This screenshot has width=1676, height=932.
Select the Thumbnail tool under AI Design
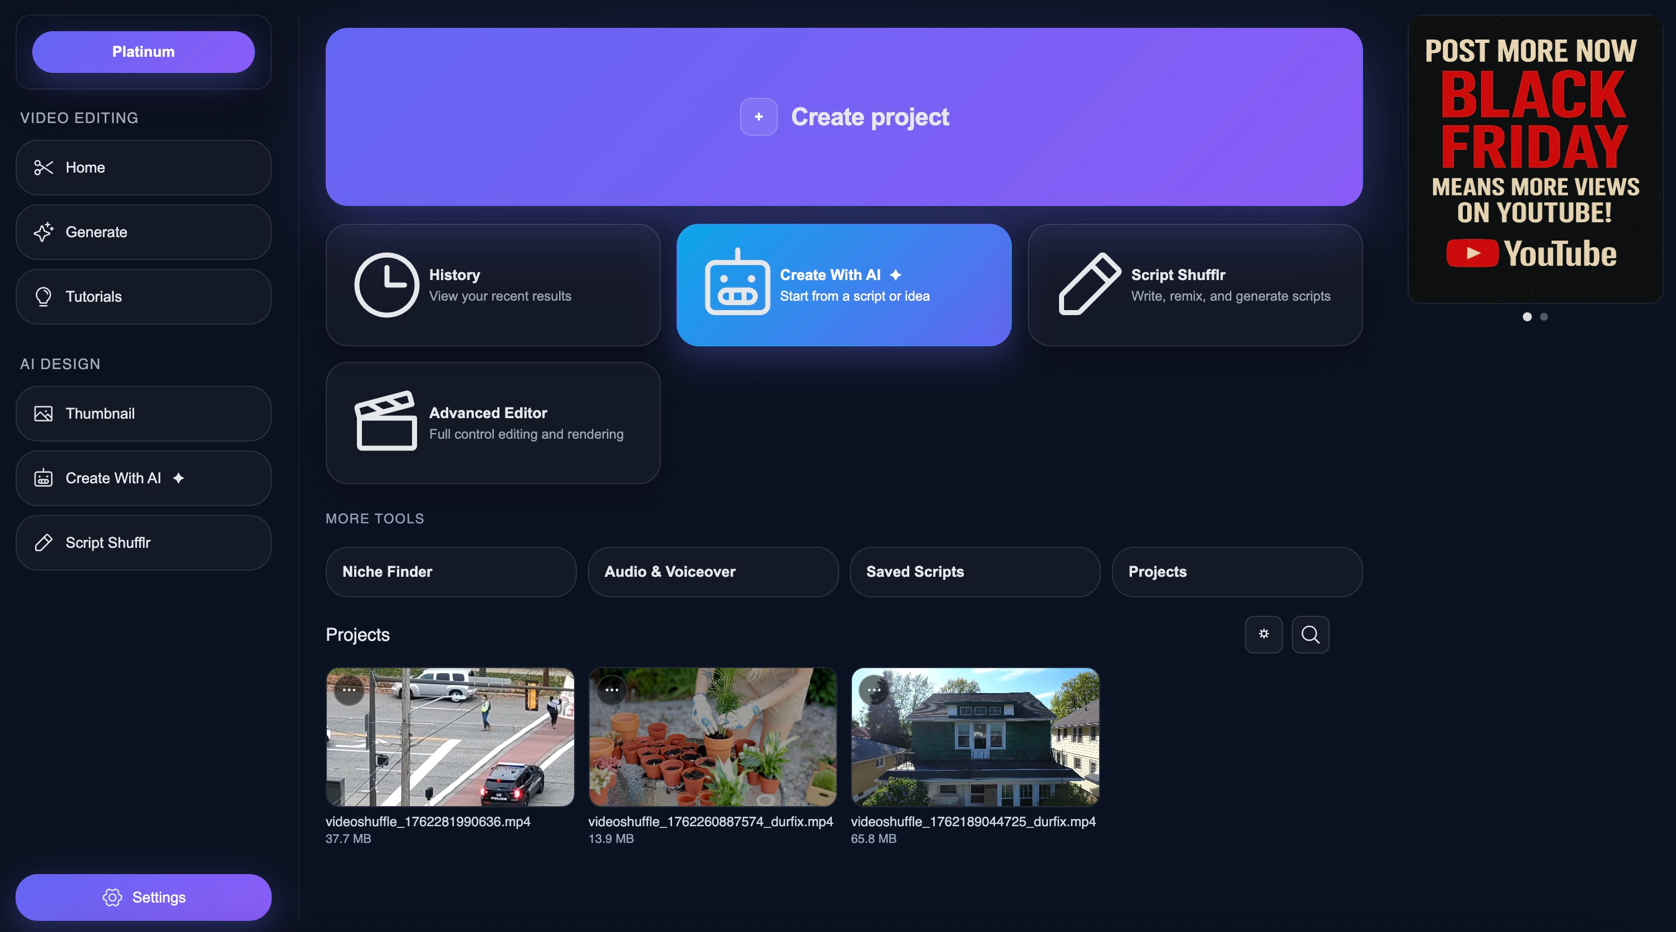[x=43, y=414]
